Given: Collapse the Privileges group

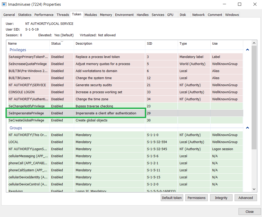Looking at the screenshot, I should (247, 50).
